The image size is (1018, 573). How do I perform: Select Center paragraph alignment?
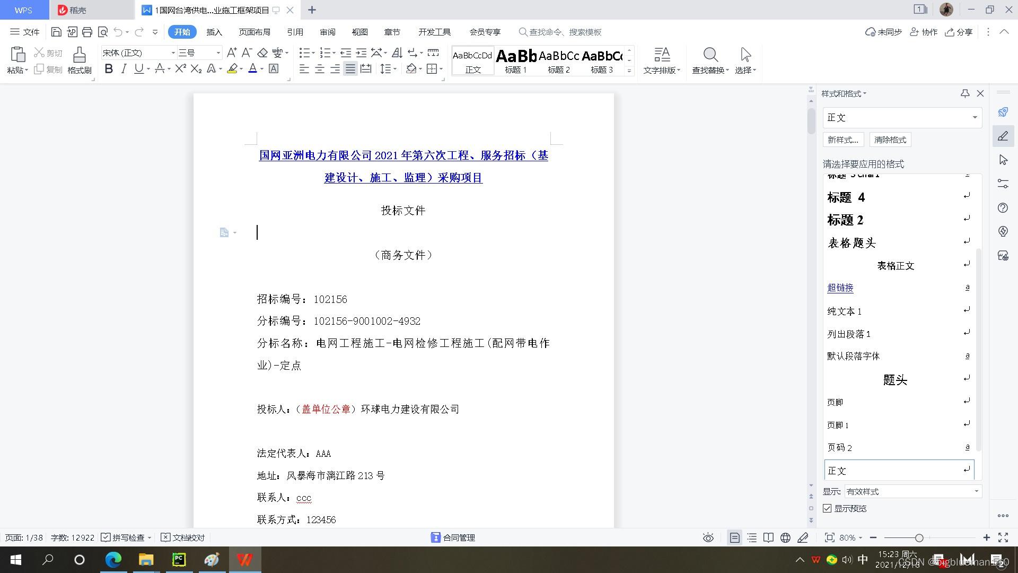pos(320,68)
